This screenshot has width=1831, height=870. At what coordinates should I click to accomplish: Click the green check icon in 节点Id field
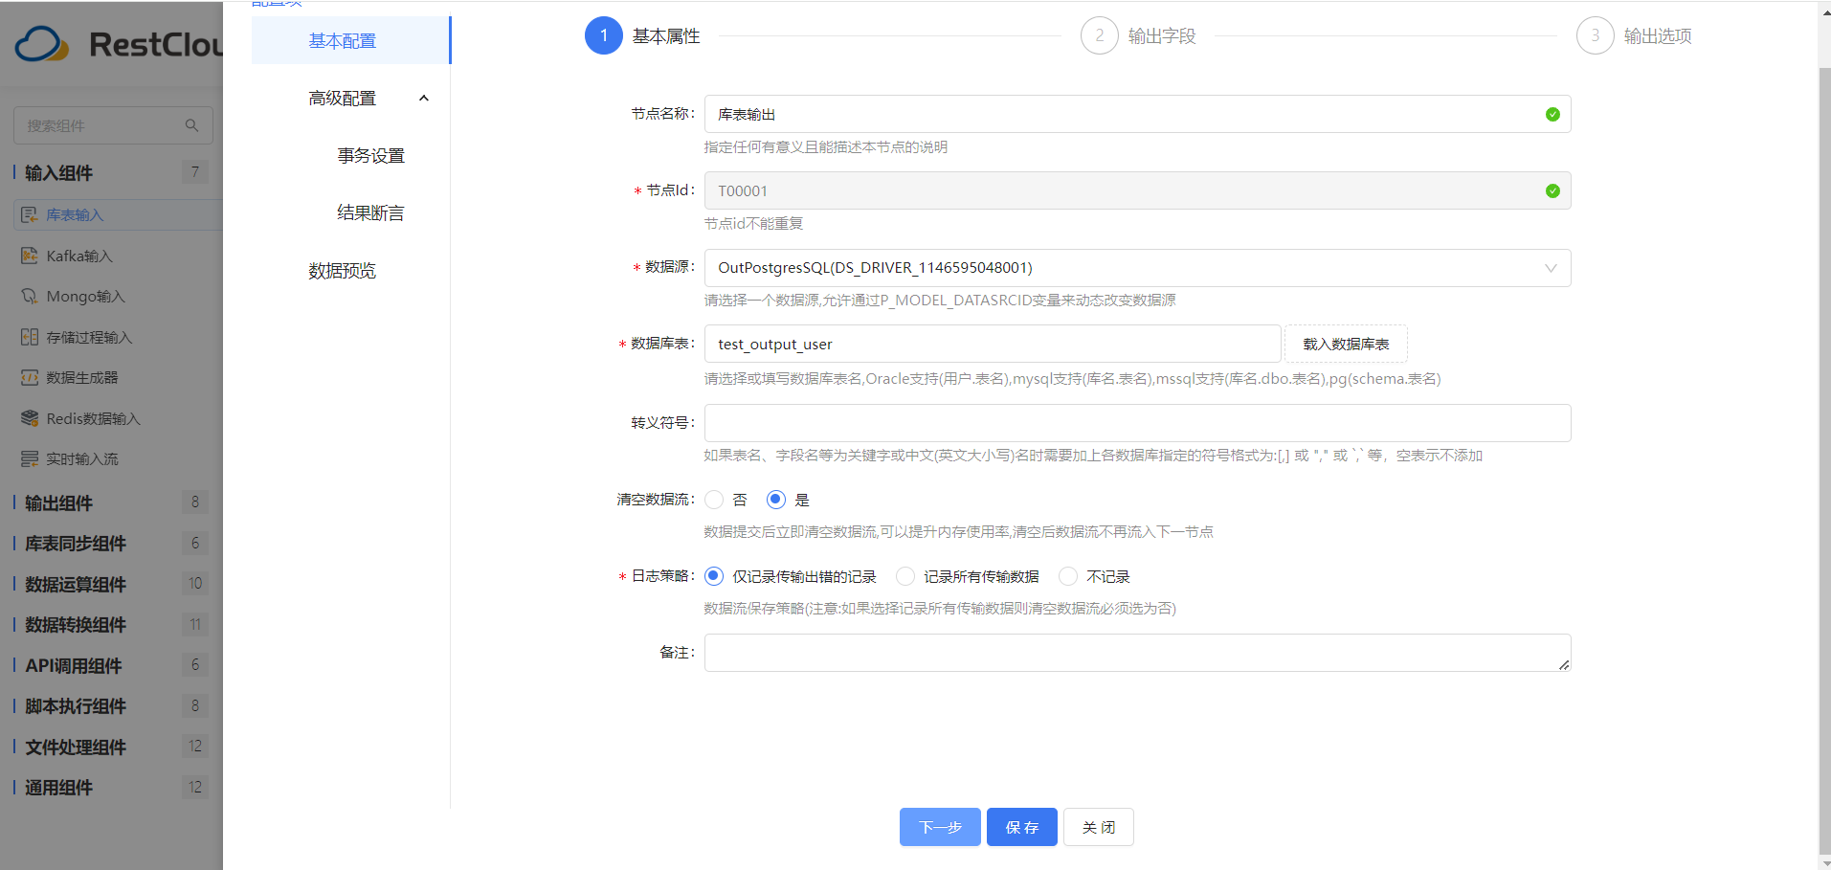pos(1552,190)
